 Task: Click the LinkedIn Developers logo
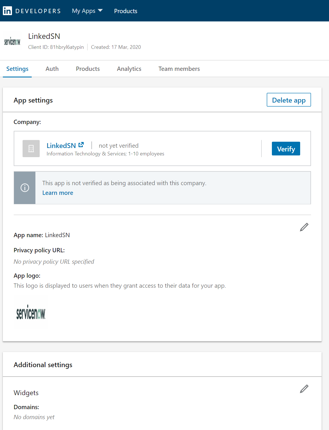tap(32, 11)
